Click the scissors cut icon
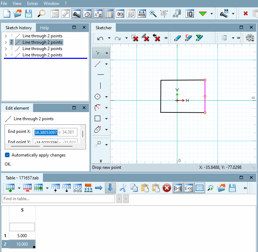 coord(123,188)
